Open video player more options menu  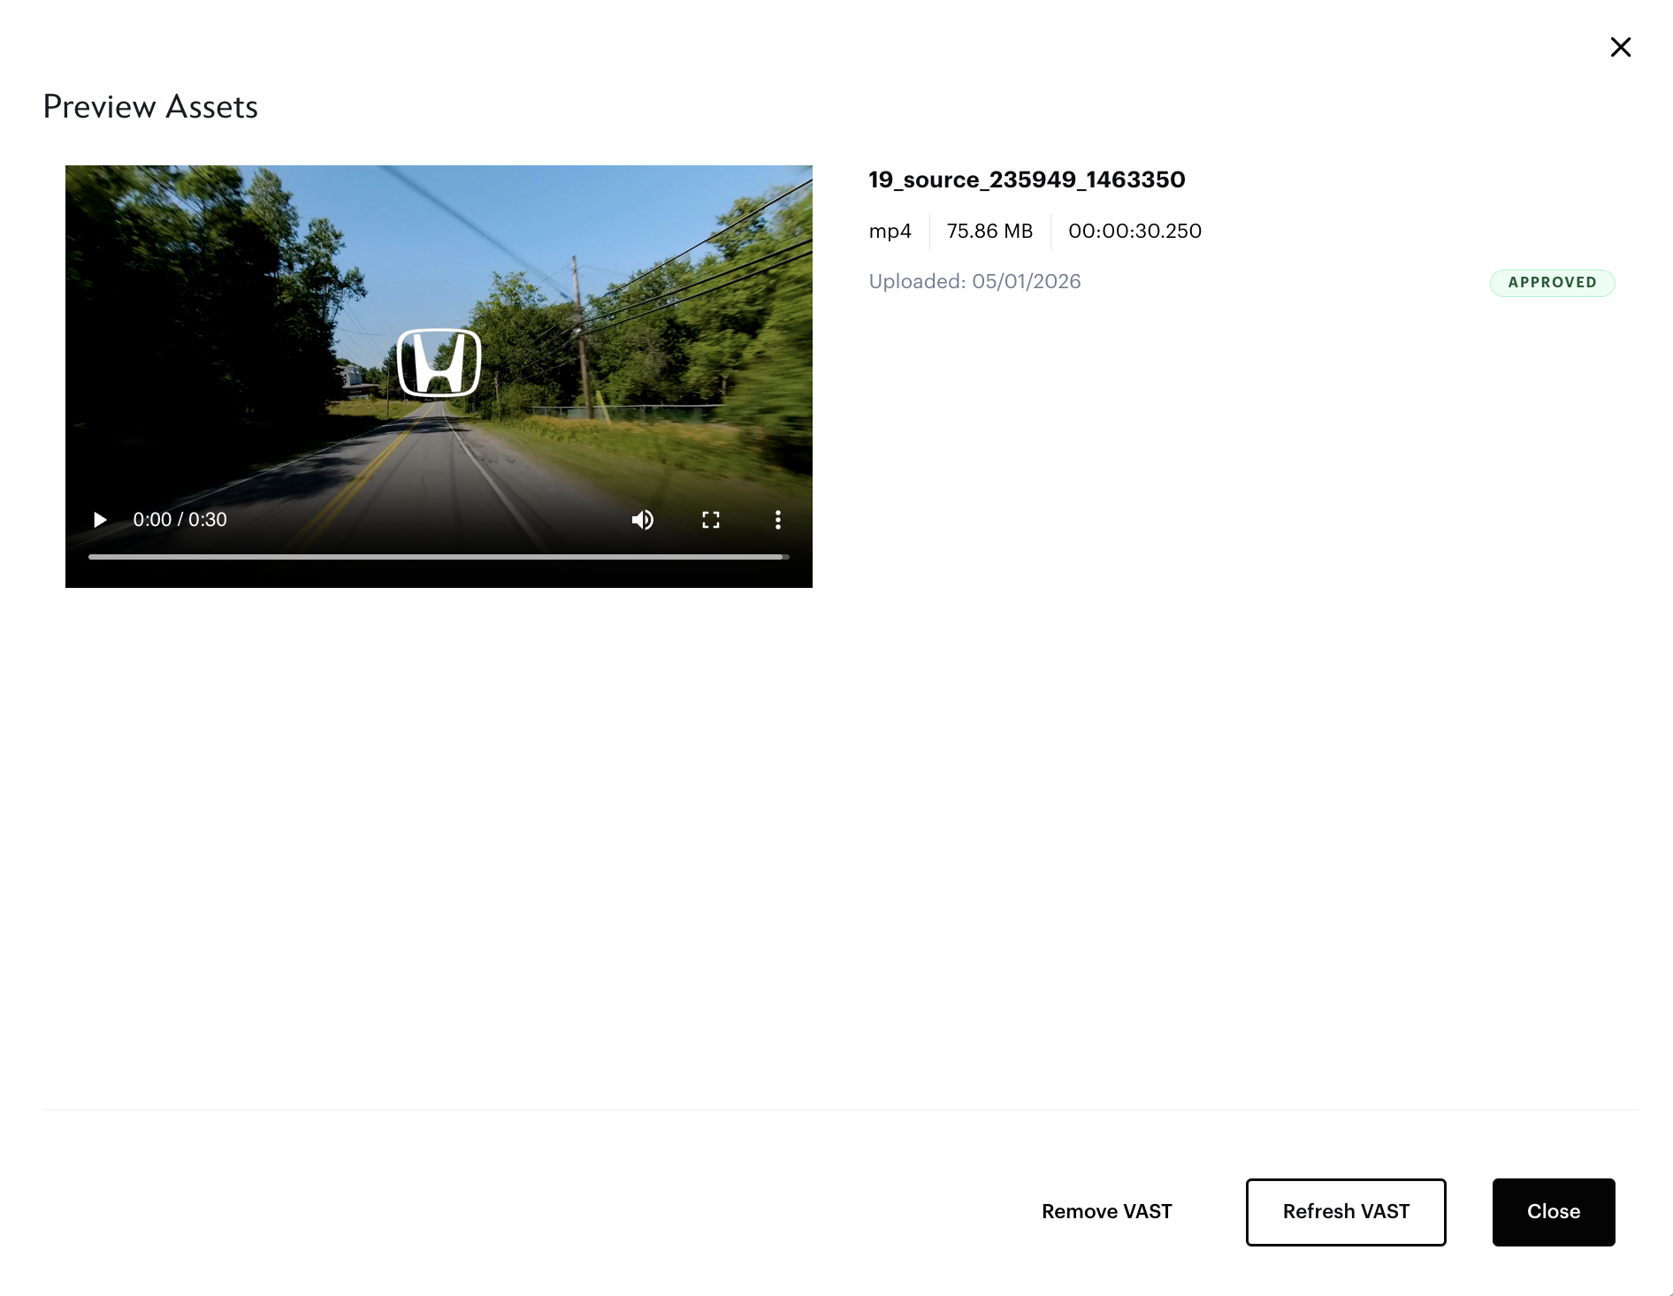pos(778,520)
